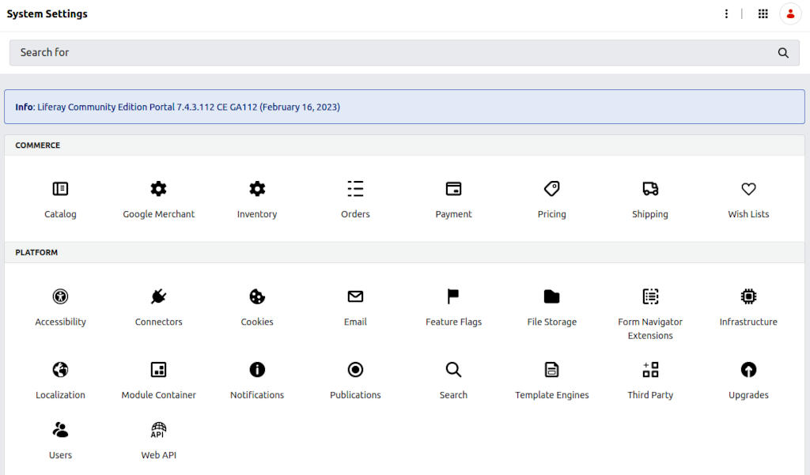The height and width of the screenshot is (475, 810).
Task: Open the Accessibility icon
Action: tap(60, 296)
